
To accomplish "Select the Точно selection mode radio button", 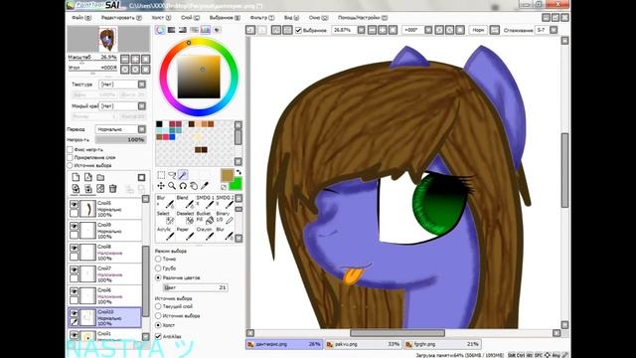I will point(158,259).
